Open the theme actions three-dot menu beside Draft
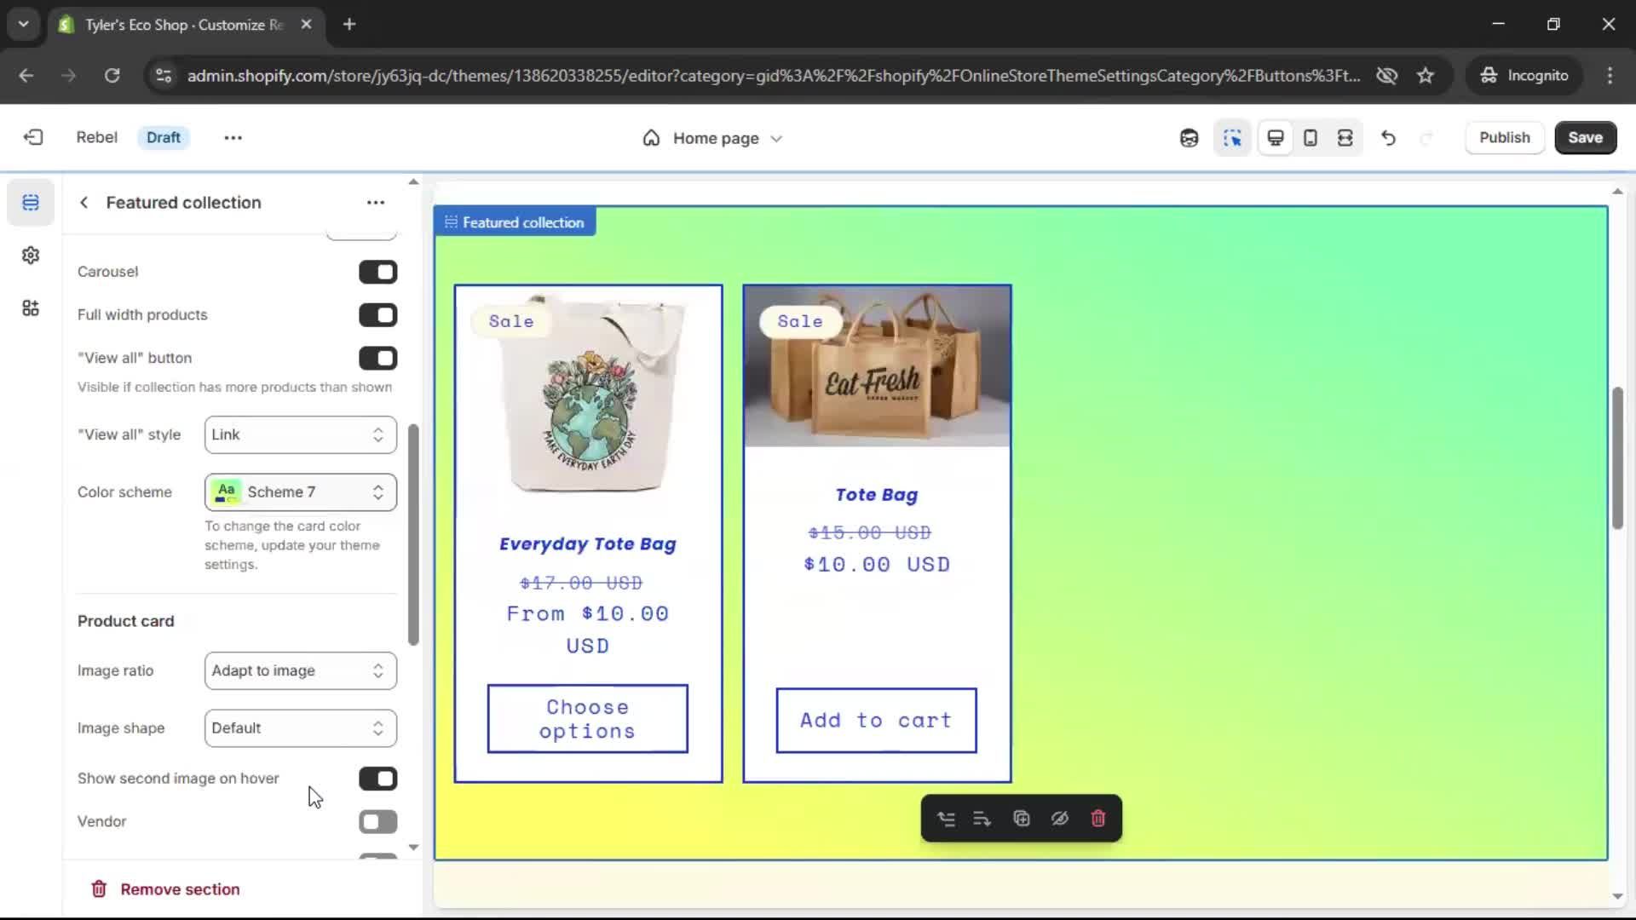This screenshot has width=1636, height=920. tap(233, 138)
